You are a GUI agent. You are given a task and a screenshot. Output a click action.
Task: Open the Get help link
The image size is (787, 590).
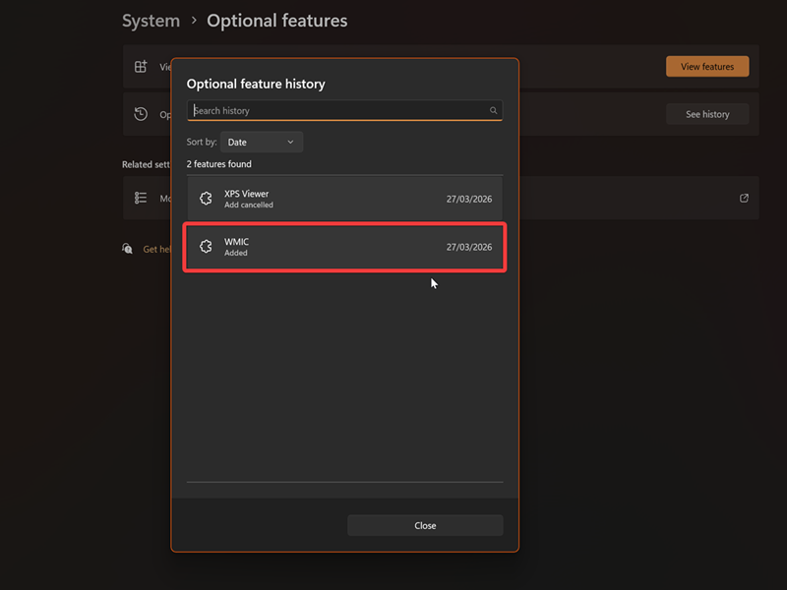(157, 250)
